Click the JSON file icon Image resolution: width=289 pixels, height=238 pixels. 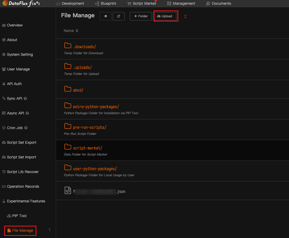pos(68,190)
